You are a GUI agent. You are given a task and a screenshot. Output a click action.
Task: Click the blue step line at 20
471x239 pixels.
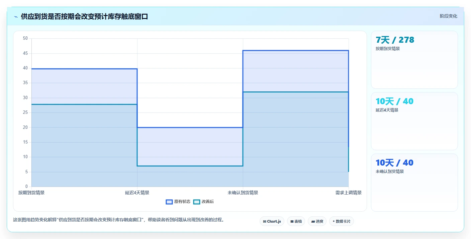[x=190, y=128]
